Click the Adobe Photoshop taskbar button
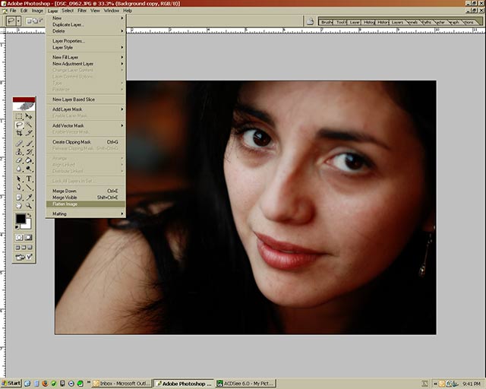Screen dimensions: 486x389 point(184,384)
